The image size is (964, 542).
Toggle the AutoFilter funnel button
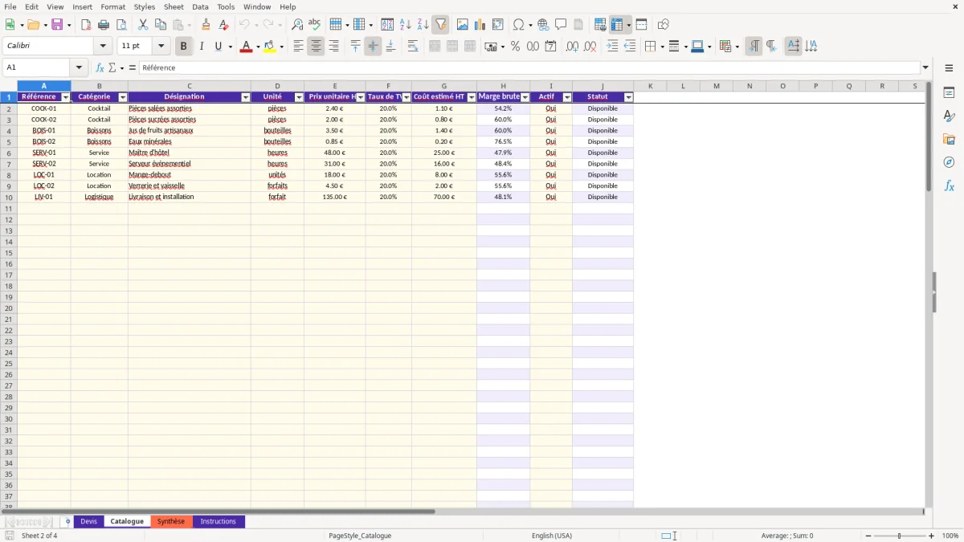[x=441, y=25]
